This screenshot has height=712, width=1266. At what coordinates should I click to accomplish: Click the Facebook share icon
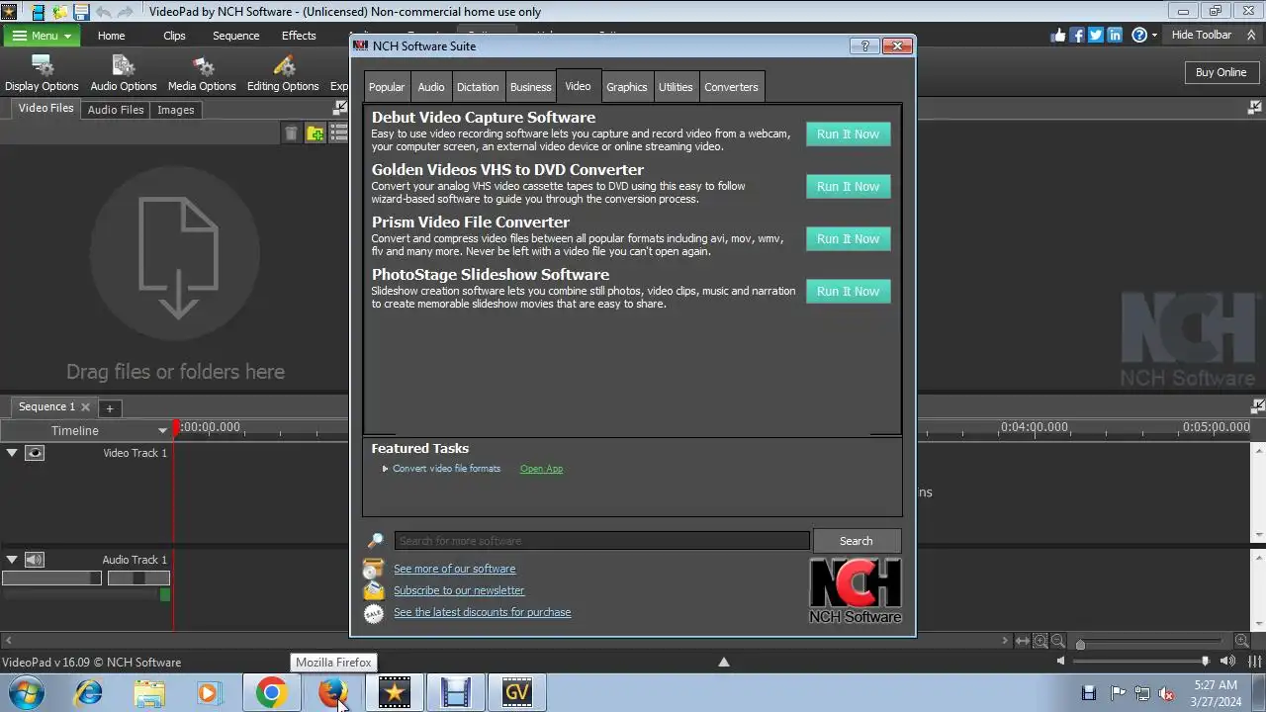pyautogui.click(x=1077, y=35)
